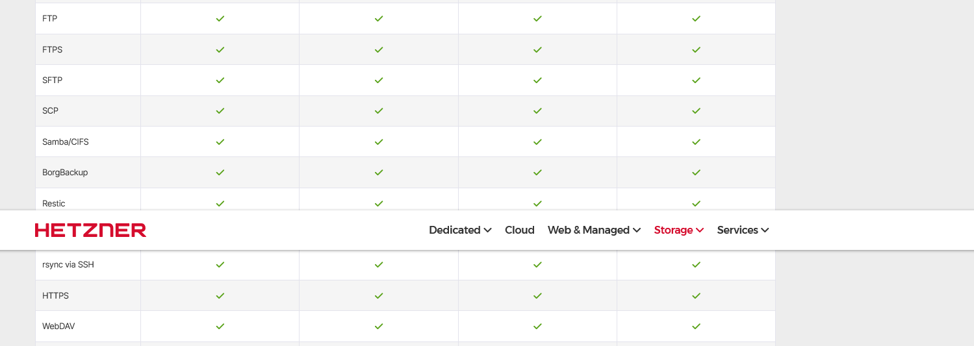This screenshot has height=346, width=974.
Task: Open the Cloud page
Action: pyautogui.click(x=519, y=230)
